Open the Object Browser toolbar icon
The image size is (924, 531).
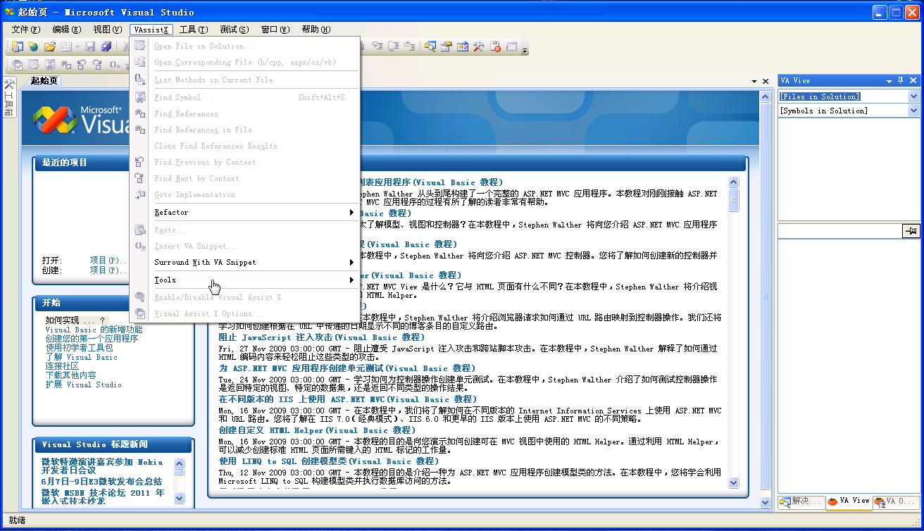[x=462, y=47]
